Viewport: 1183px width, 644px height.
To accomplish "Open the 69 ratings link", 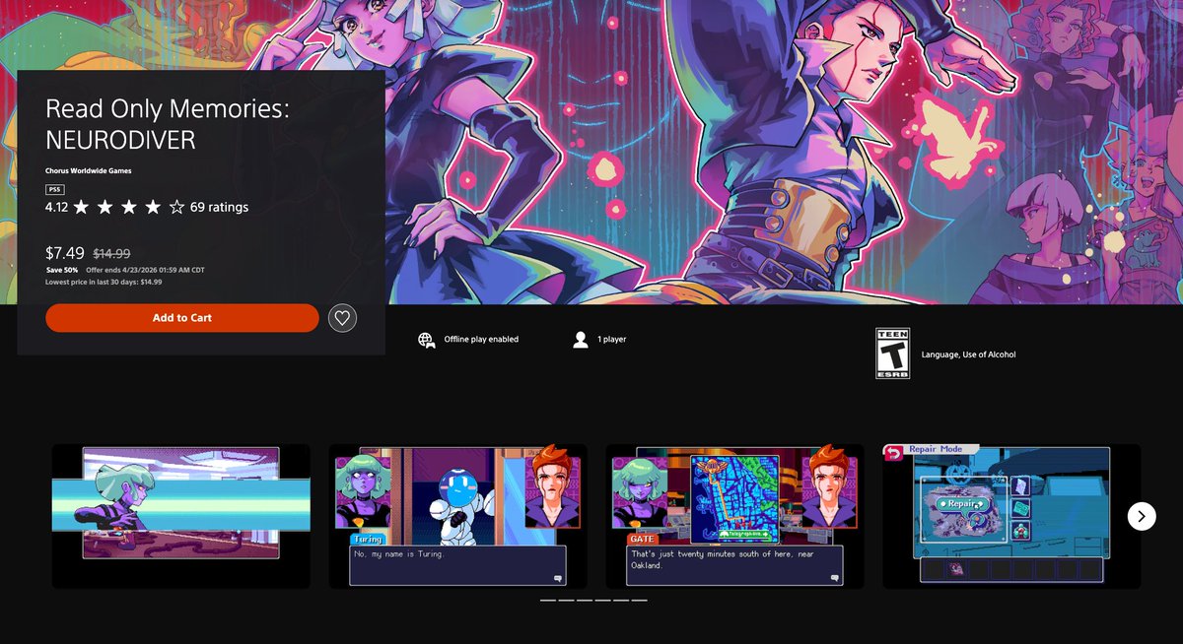I will click(219, 207).
